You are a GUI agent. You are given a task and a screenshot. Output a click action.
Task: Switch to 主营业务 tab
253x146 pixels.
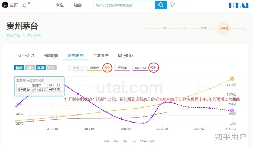click(x=101, y=56)
